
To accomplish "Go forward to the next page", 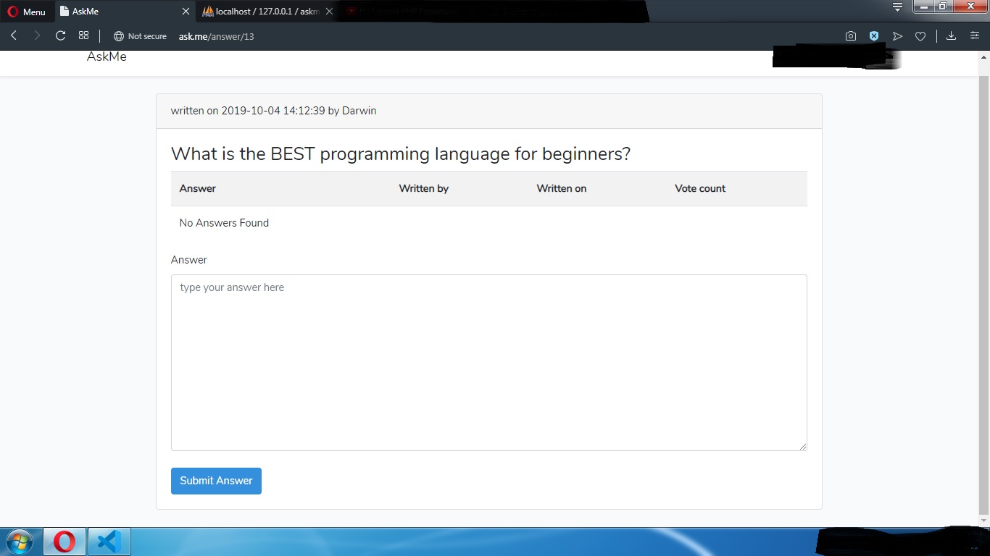I will (x=37, y=35).
